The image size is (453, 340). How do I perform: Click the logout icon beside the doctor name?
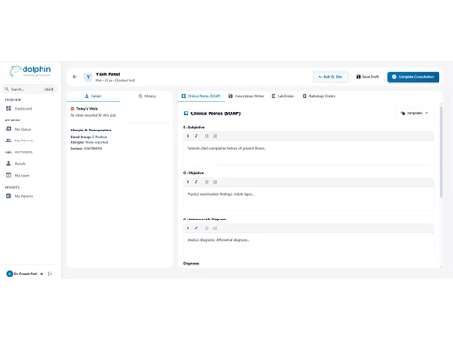(50, 274)
